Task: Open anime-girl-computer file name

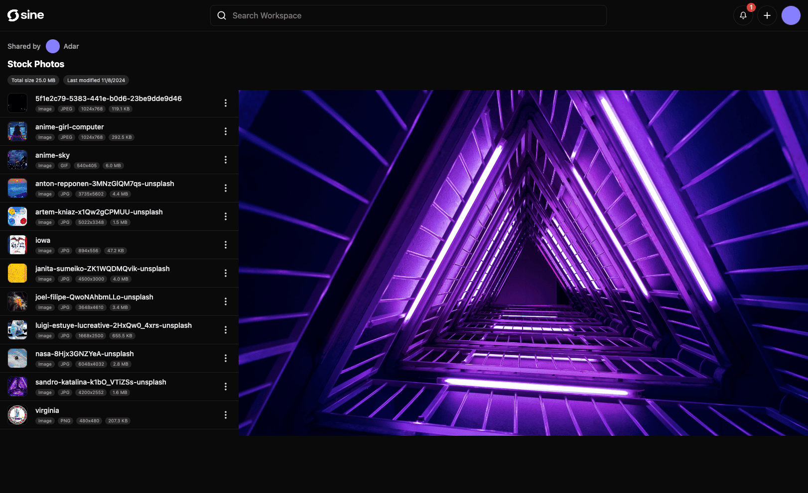Action: pos(70,127)
